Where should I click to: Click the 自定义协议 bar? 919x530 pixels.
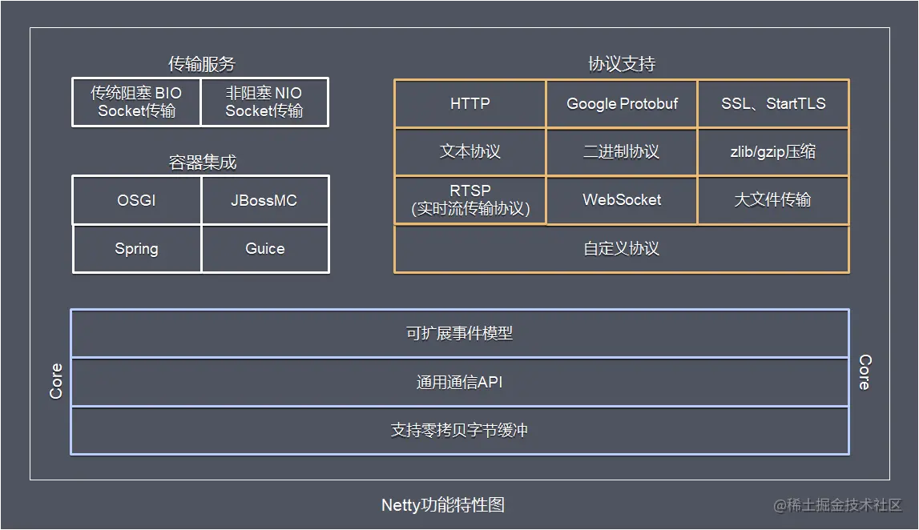click(x=621, y=249)
